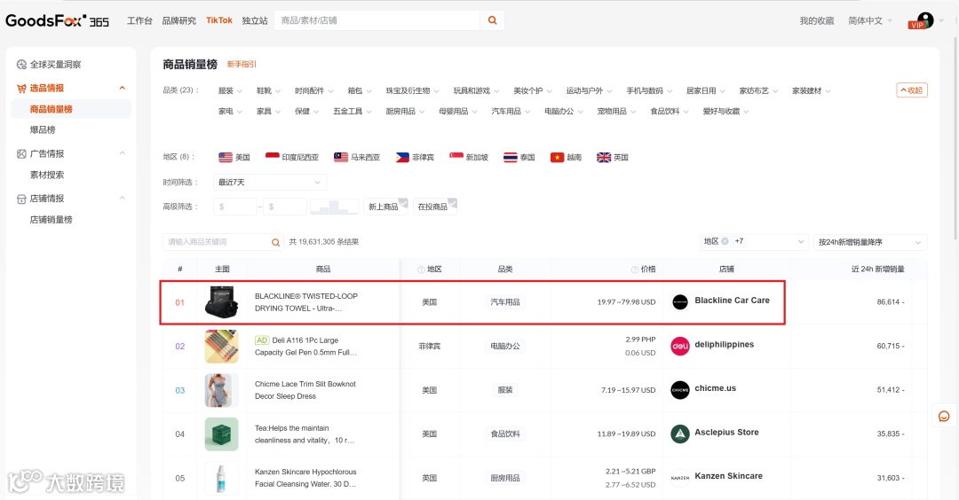Collapse the 选品情报 sidebar section
The image size is (959, 500).
pyautogui.click(x=123, y=88)
